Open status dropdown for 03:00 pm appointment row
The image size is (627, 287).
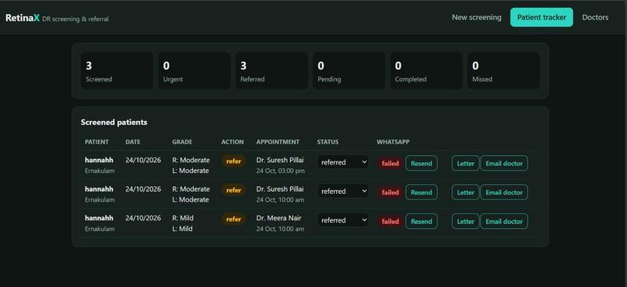(x=343, y=162)
